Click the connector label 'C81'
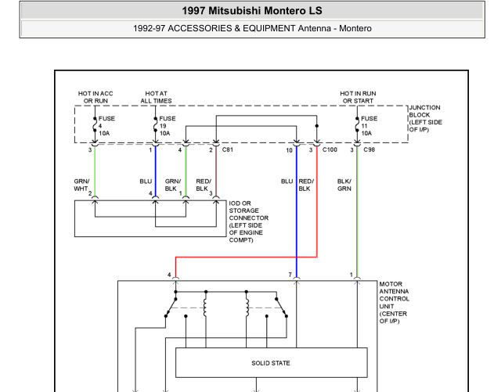 pyautogui.click(x=228, y=149)
